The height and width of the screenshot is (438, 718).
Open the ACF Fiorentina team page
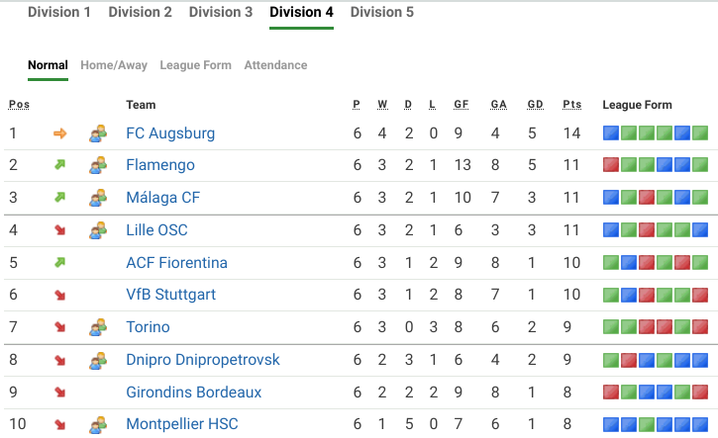click(176, 263)
